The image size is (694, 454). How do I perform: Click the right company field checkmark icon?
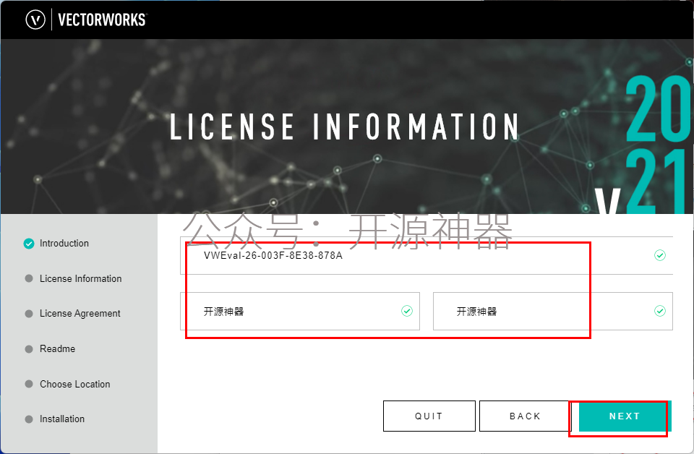click(660, 311)
